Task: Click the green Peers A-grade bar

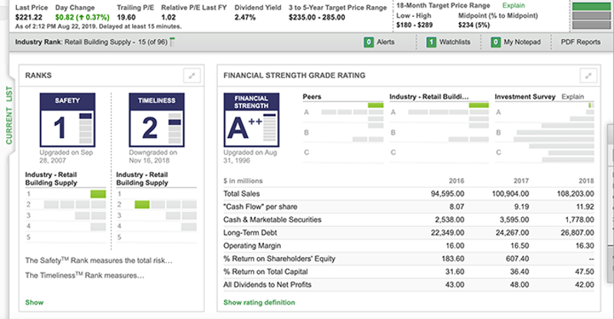Action: [375, 105]
